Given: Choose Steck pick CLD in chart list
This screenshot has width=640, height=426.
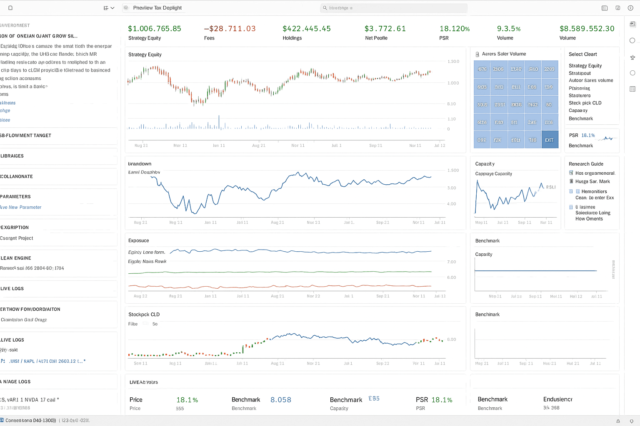Looking at the screenshot, I should (585, 103).
